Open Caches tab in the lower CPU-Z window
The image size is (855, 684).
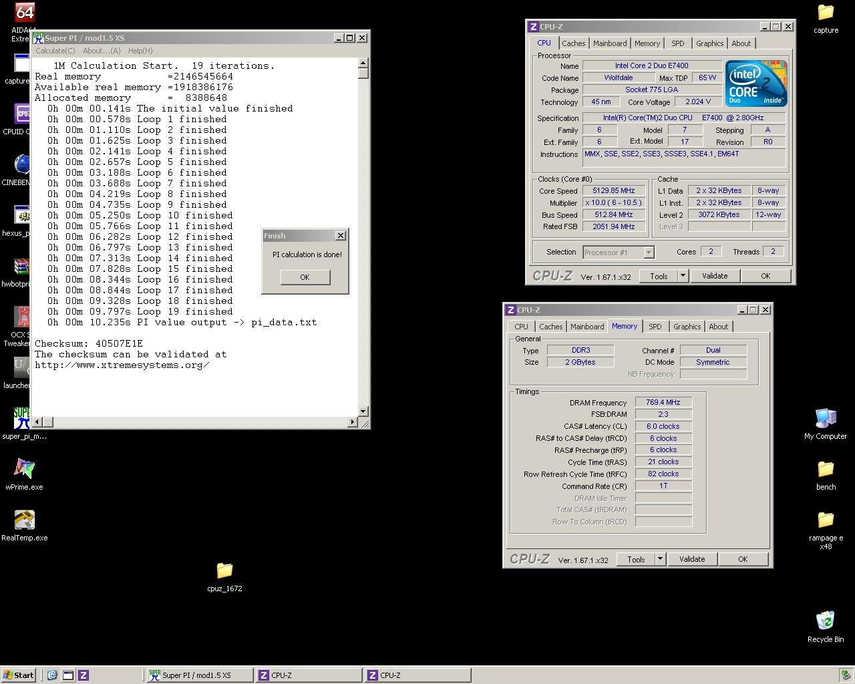tap(550, 327)
